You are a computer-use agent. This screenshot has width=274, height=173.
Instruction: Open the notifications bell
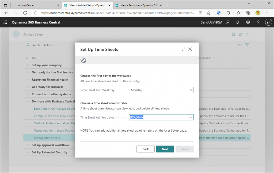(x=238, y=22)
